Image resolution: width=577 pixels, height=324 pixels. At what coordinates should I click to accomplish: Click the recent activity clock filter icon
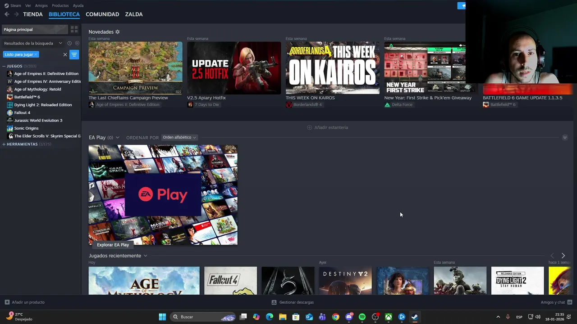(x=69, y=43)
